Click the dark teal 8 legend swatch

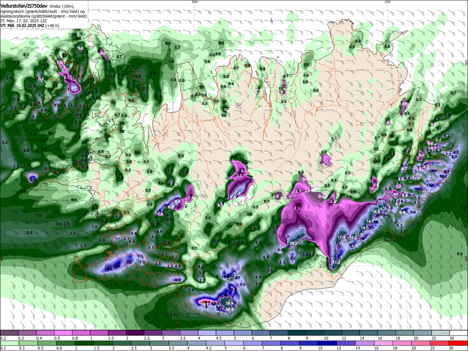click(297, 333)
